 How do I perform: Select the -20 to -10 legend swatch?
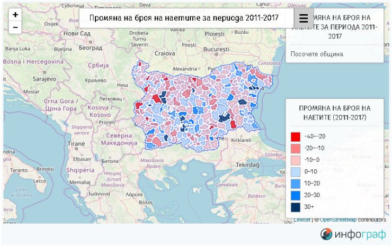[296, 148]
